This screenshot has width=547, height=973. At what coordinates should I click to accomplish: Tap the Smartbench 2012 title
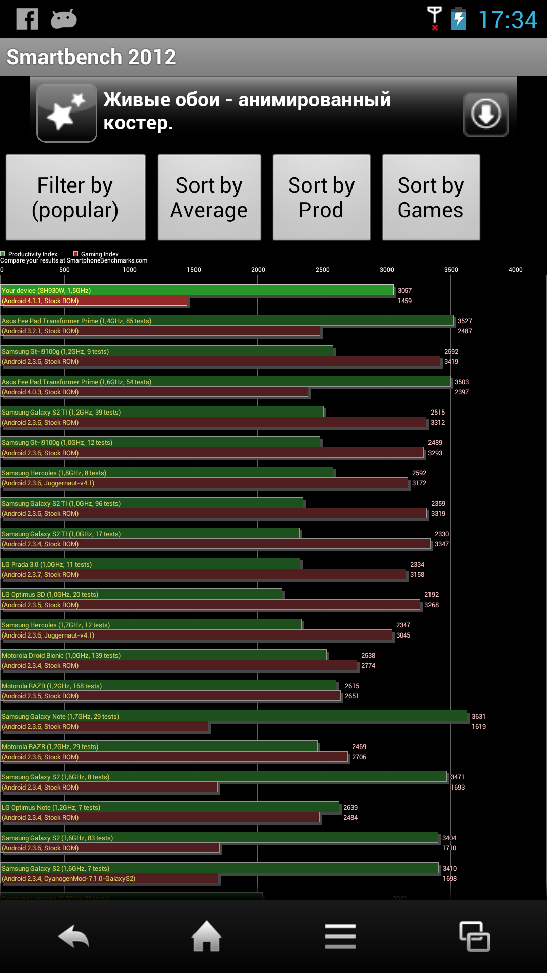pos(91,57)
